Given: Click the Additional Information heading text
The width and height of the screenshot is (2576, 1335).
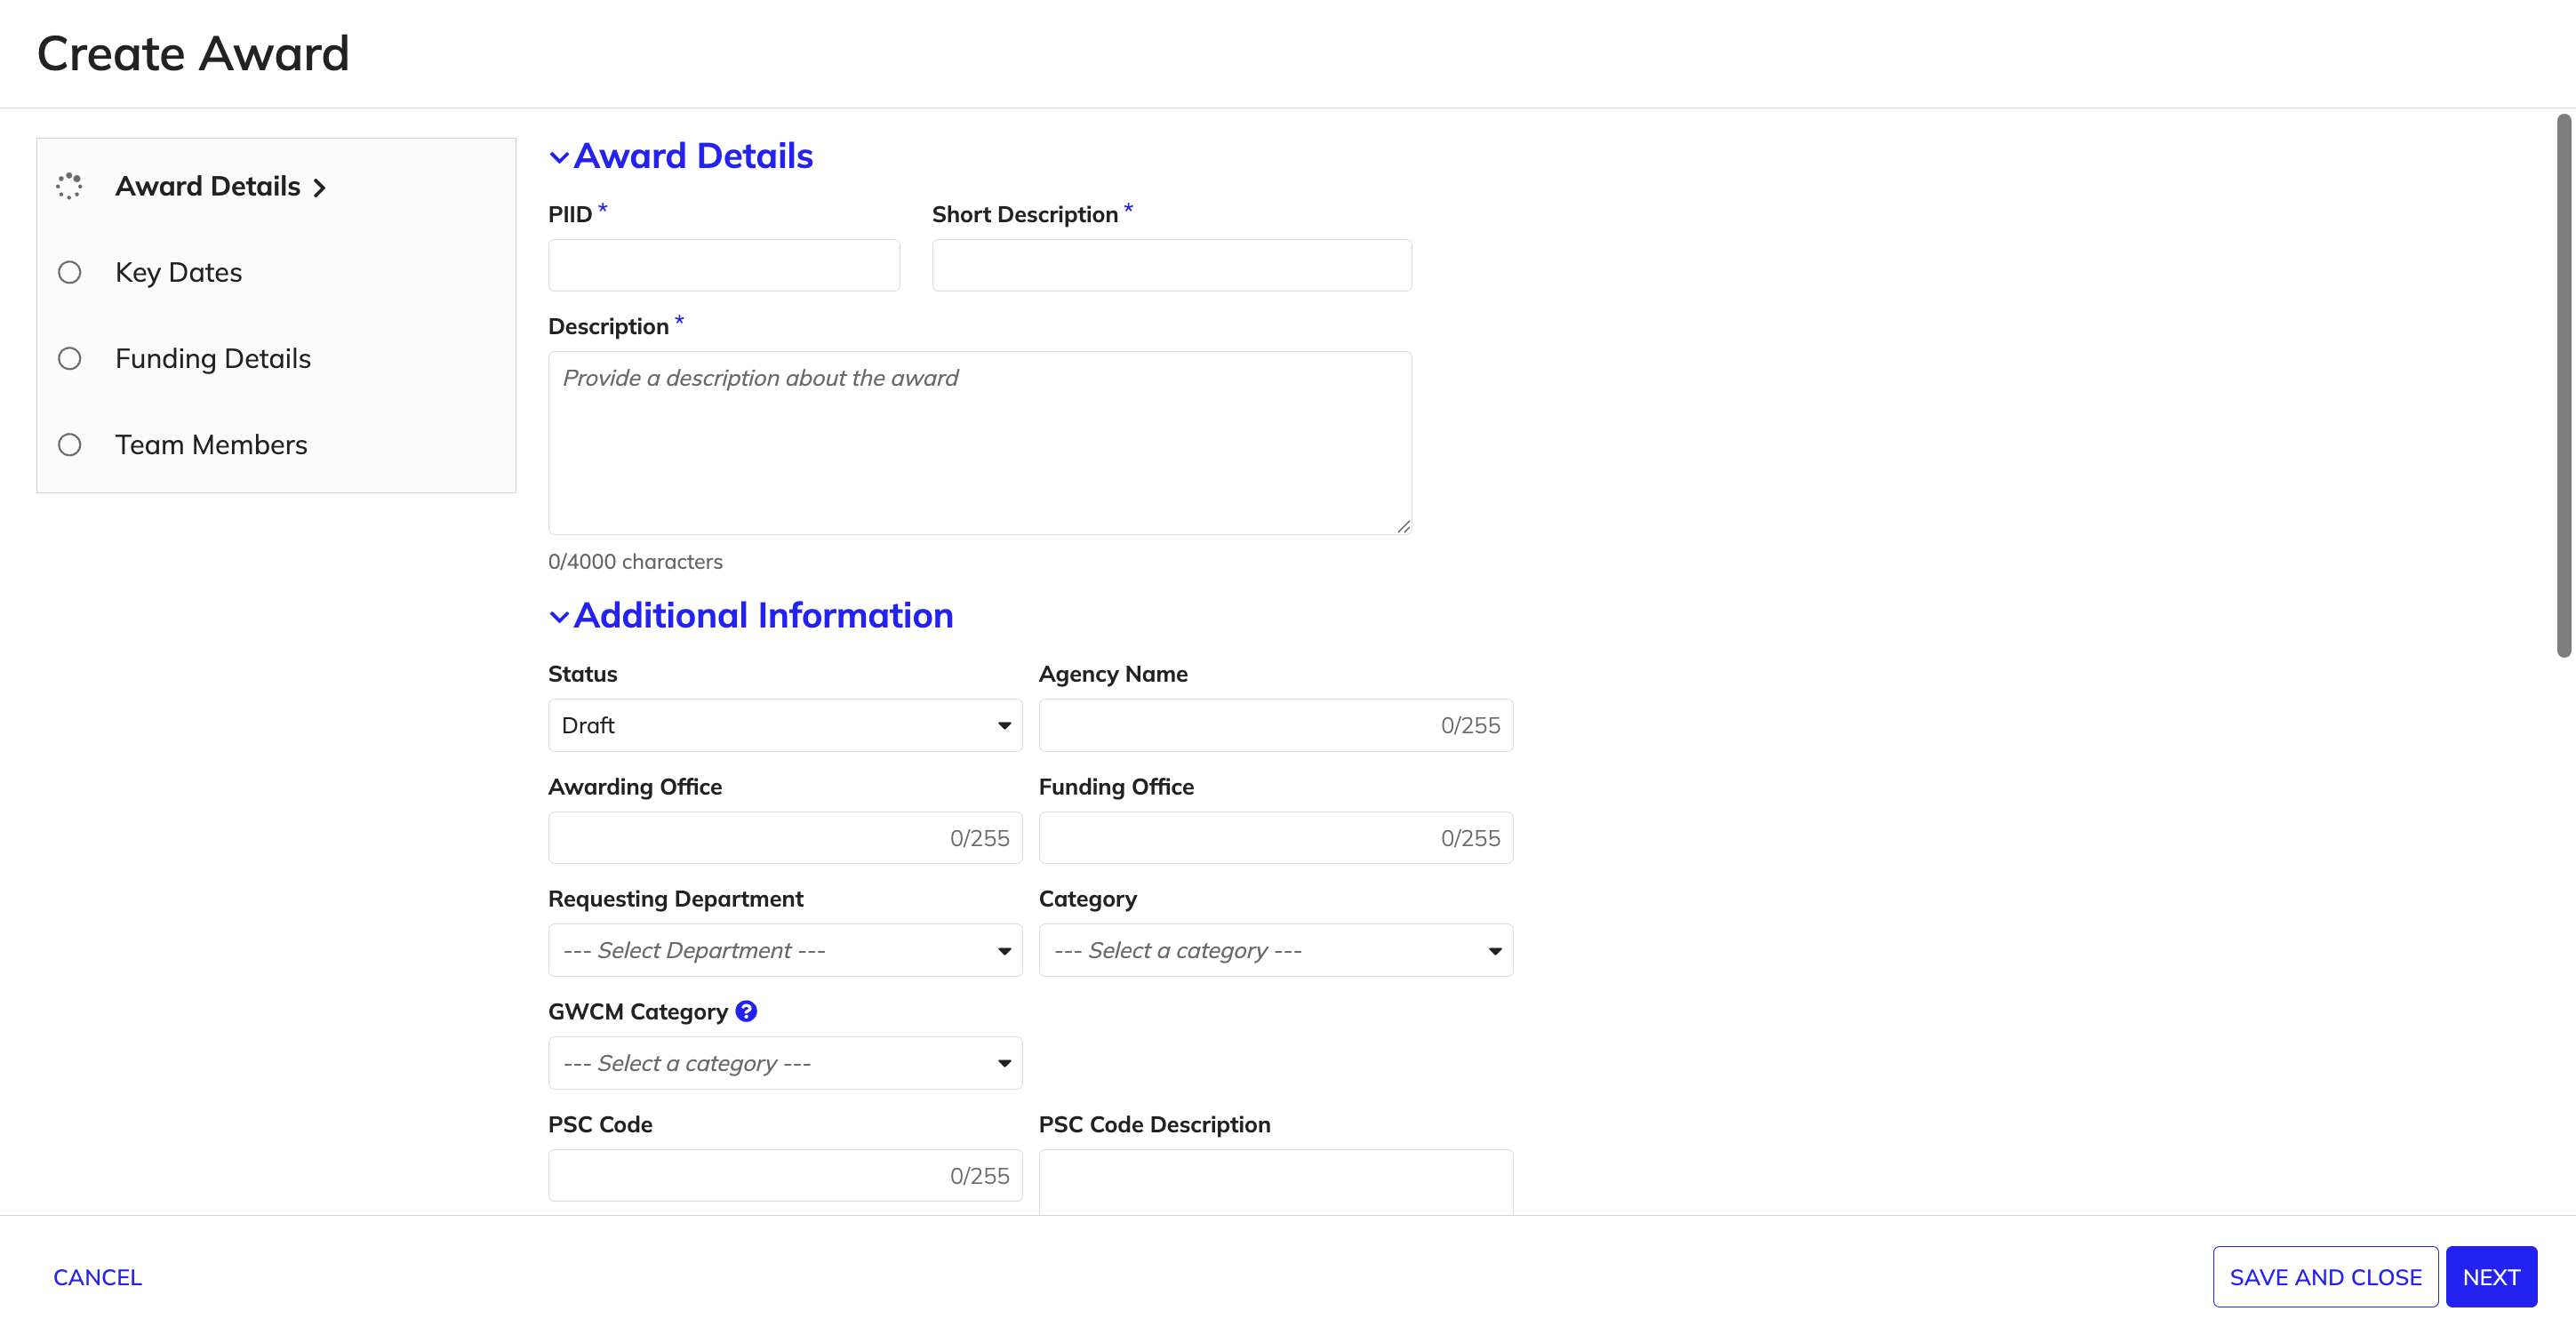Looking at the screenshot, I should [763, 616].
